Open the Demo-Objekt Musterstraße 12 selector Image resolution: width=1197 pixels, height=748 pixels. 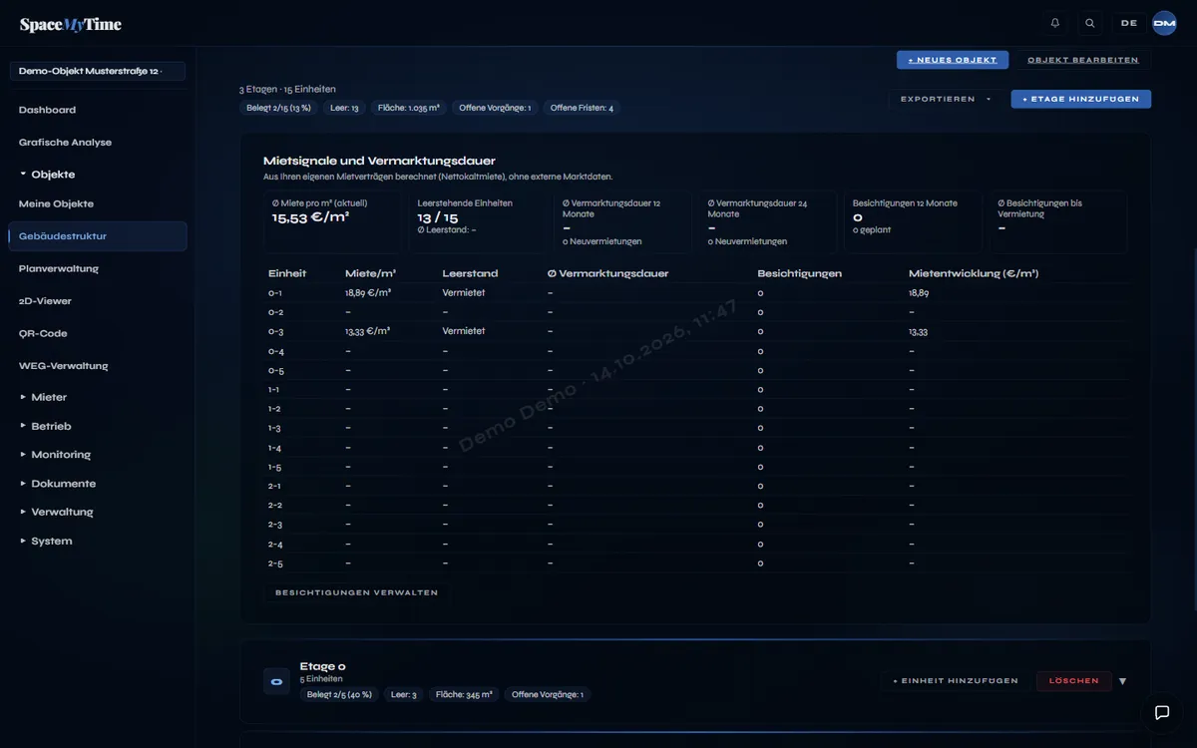(98, 71)
